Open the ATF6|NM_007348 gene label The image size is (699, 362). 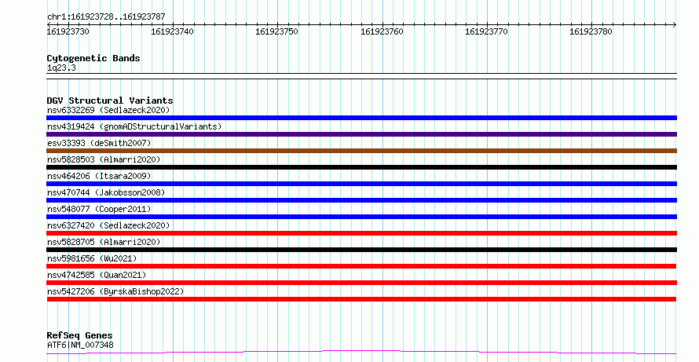pos(80,345)
